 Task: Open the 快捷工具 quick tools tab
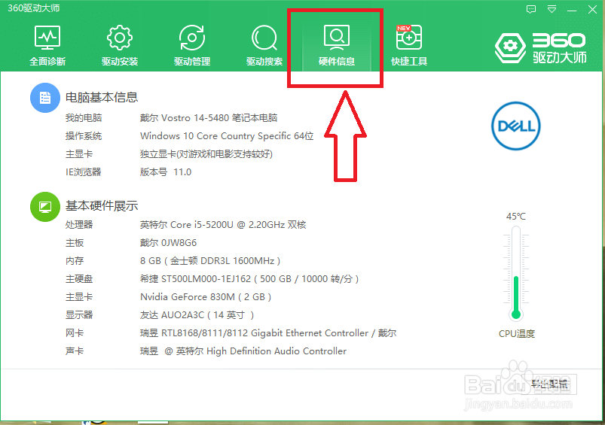pos(409,45)
